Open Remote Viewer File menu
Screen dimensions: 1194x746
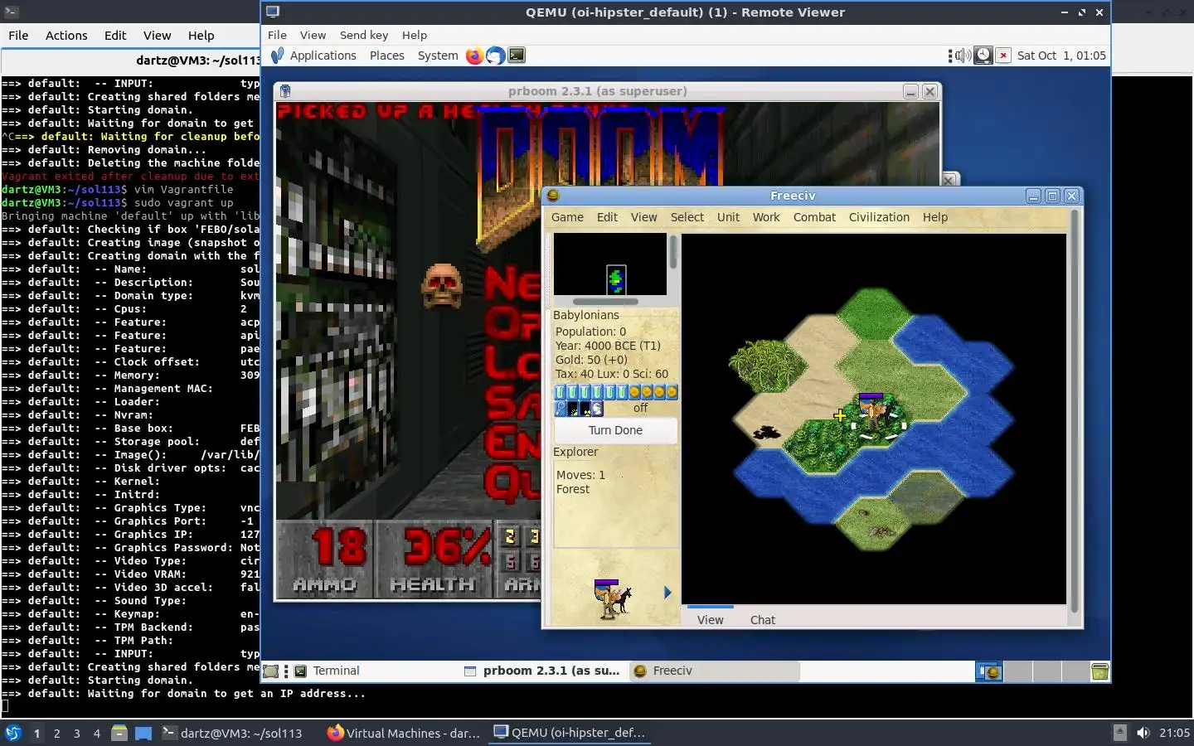coord(277,35)
